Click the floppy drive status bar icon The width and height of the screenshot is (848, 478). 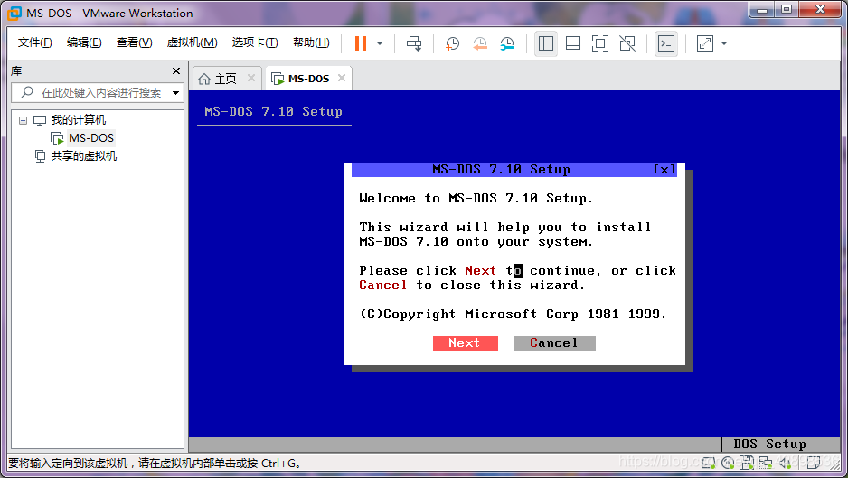747,463
